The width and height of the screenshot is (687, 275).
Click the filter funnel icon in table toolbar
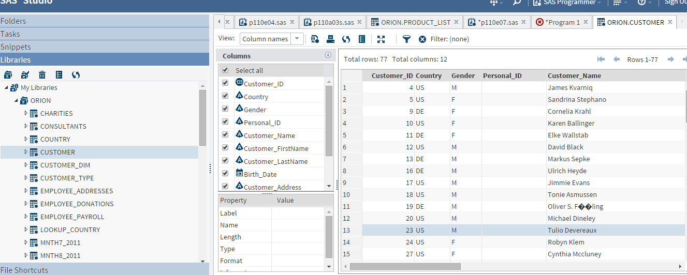point(406,39)
